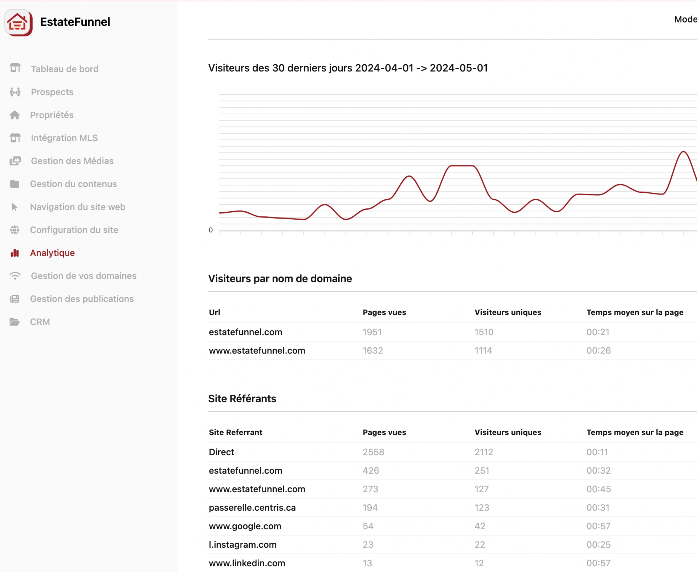Select the passerelle.centris.ca referrer
Image resolution: width=697 pixels, height=572 pixels.
click(x=252, y=507)
